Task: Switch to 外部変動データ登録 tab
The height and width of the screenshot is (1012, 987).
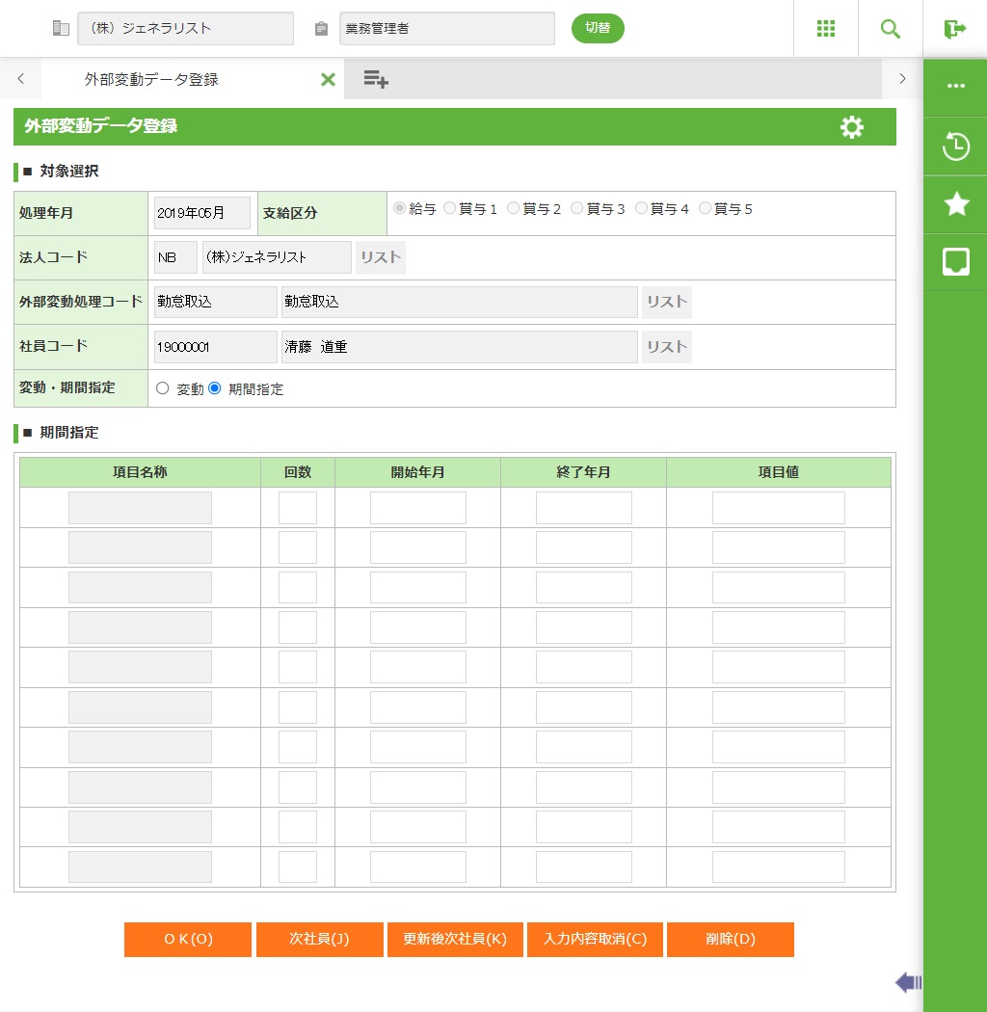Action: tap(151, 80)
